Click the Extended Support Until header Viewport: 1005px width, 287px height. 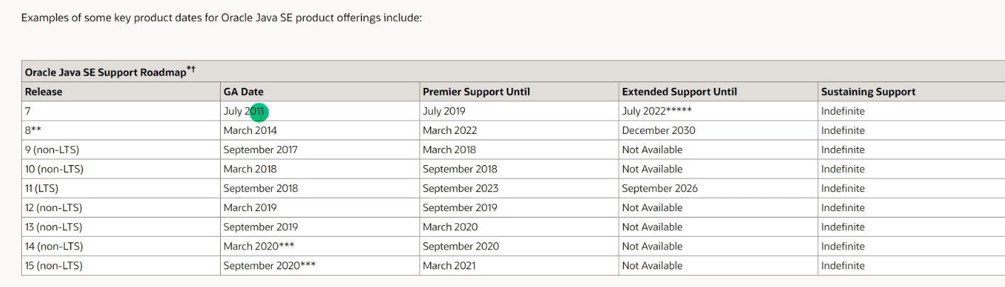click(679, 91)
